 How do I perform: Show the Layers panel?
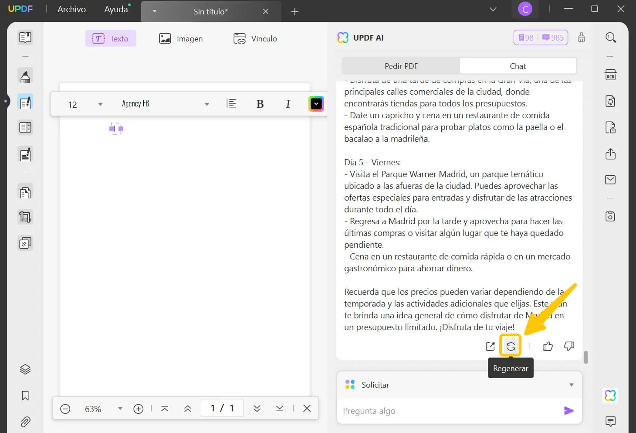point(25,369)
